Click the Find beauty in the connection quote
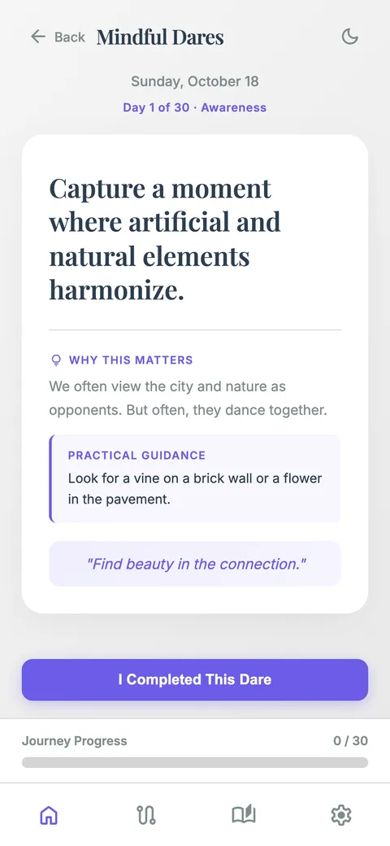390x846 pixels. click(x=196, y=565)
